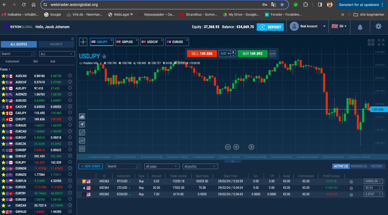Toggle the USDJPY favorite star by title
This screenshot has width=388, height=215.
[x=104, y=57]
